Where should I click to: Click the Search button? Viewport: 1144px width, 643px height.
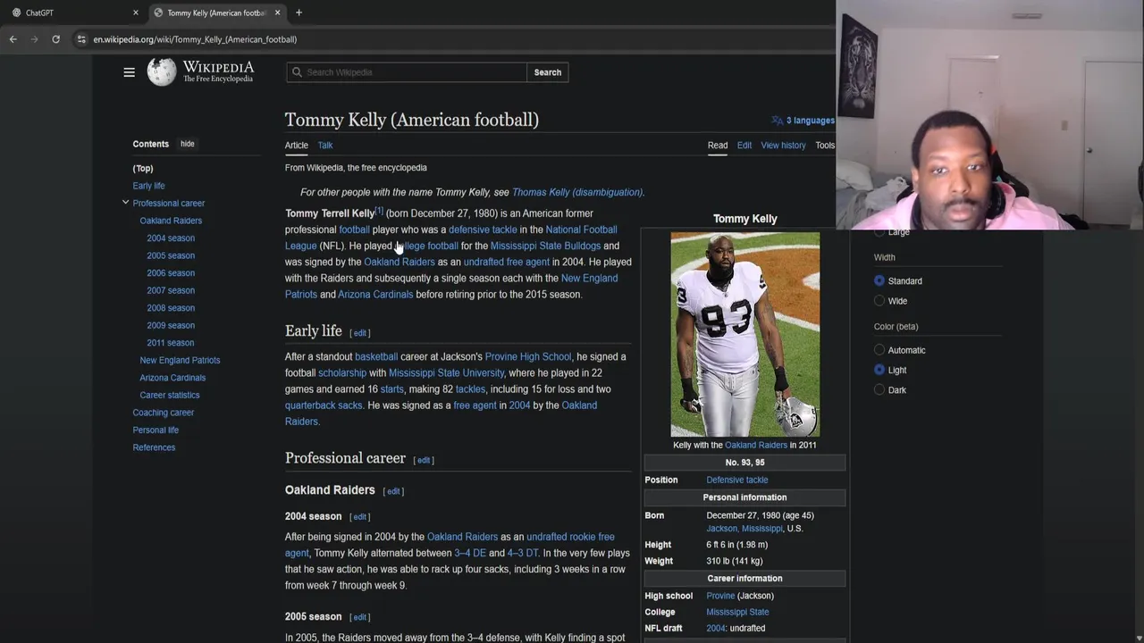(548, 72)
